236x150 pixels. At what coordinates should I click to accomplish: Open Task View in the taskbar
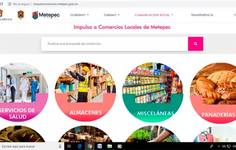click(x=69, y=146)
